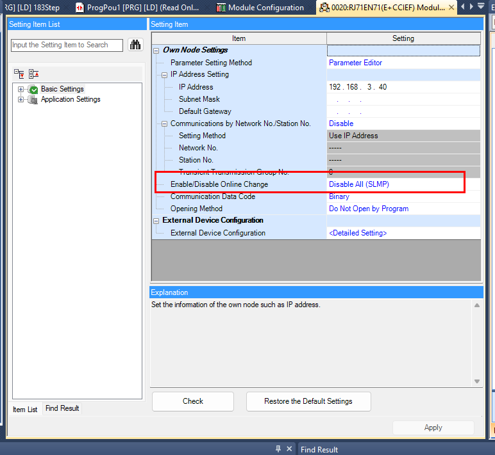The width and height of the screenshot is (495, 455).
Task: Click the Check button
Action: [193, 401]
